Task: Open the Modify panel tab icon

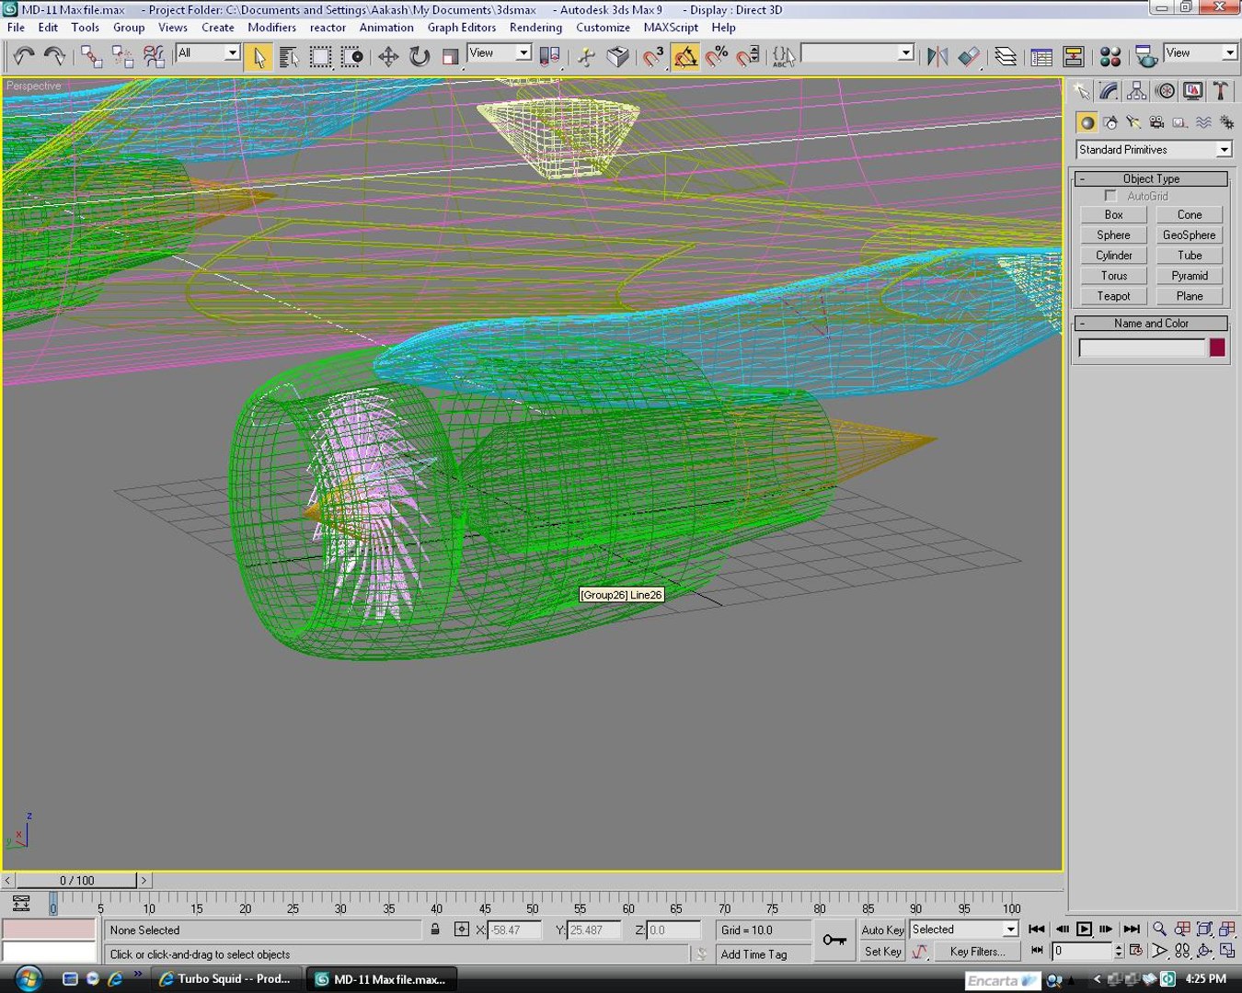Action: coord(1110,91)
